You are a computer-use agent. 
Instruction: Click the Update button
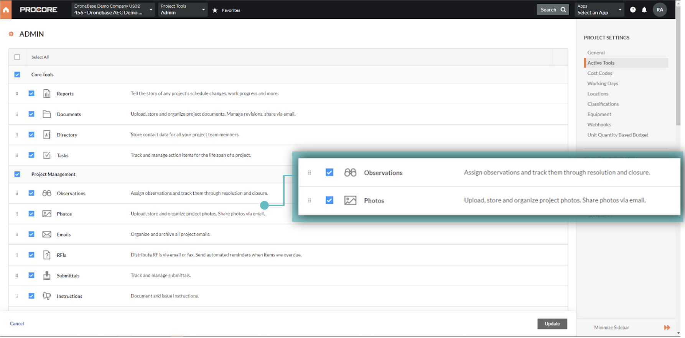click(x=552, y=324)
